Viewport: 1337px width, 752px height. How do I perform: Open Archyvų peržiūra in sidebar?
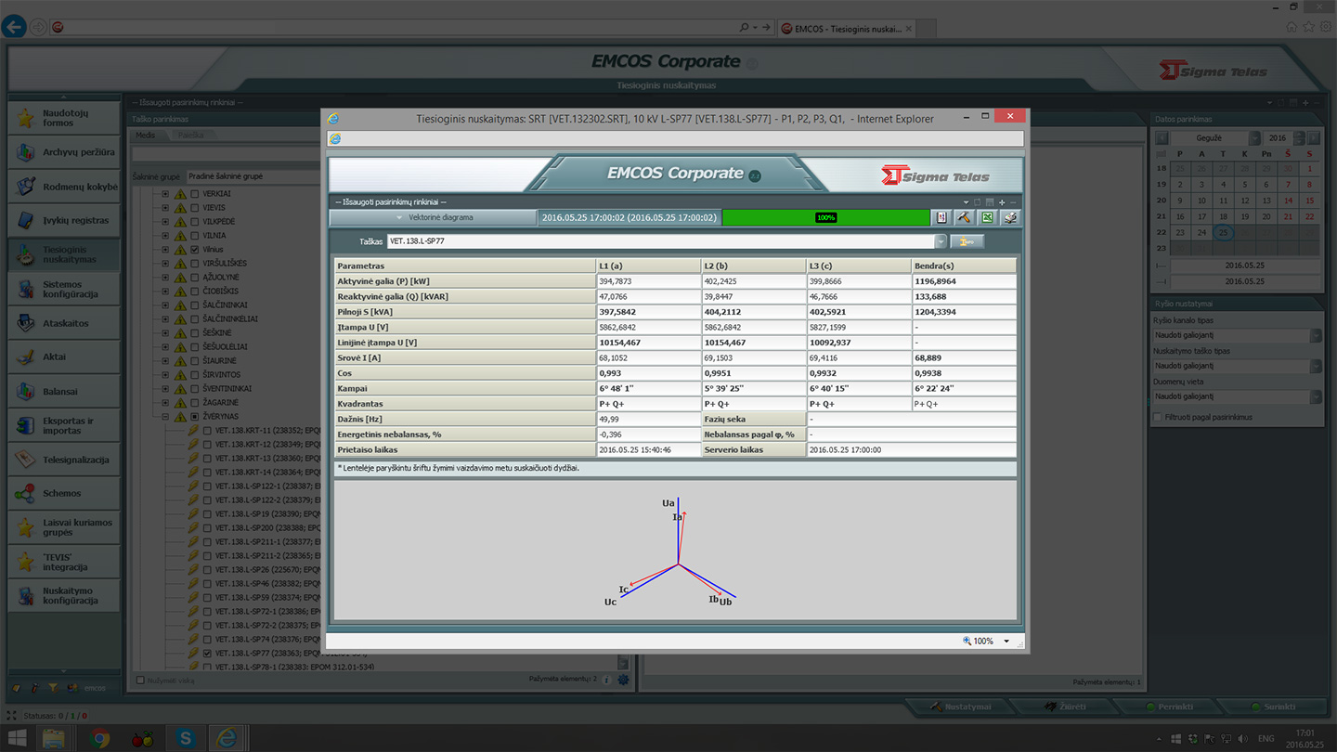(x=64, y=152)
